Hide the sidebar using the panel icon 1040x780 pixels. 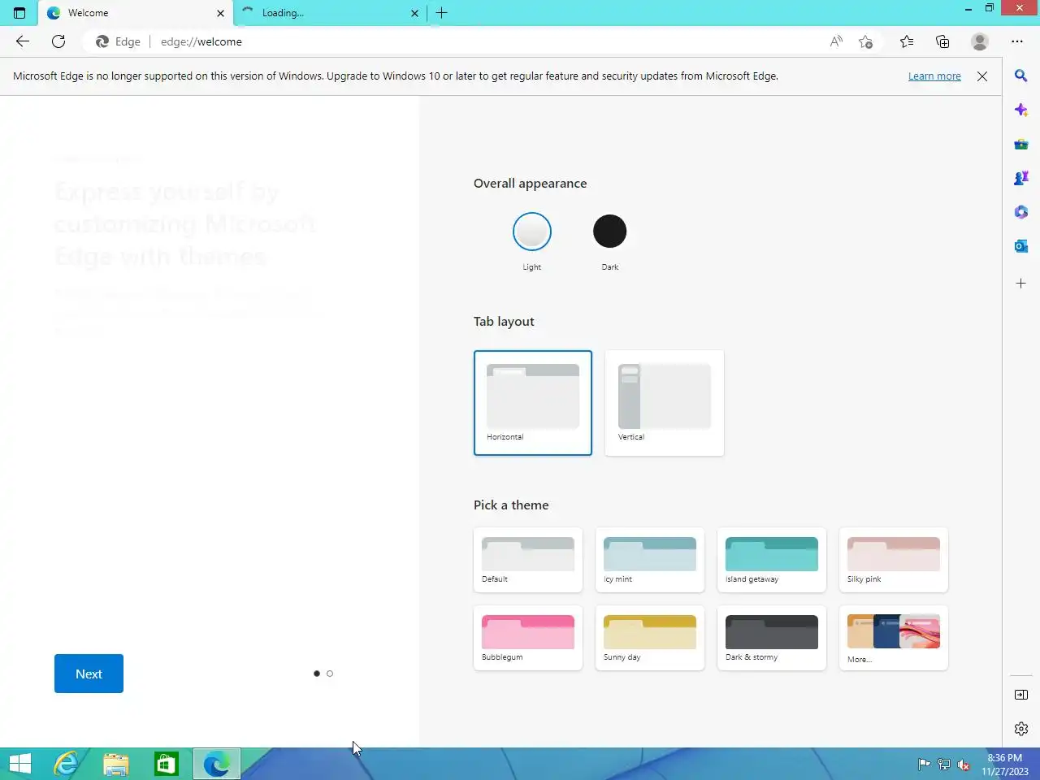(1021, 695)
